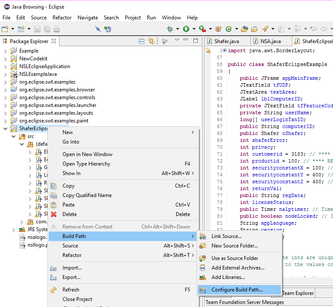
Task: Select the NewCodekit project in explorer
Action: (33, 59)
